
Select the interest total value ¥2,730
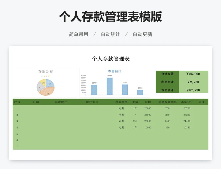[193, 82]
